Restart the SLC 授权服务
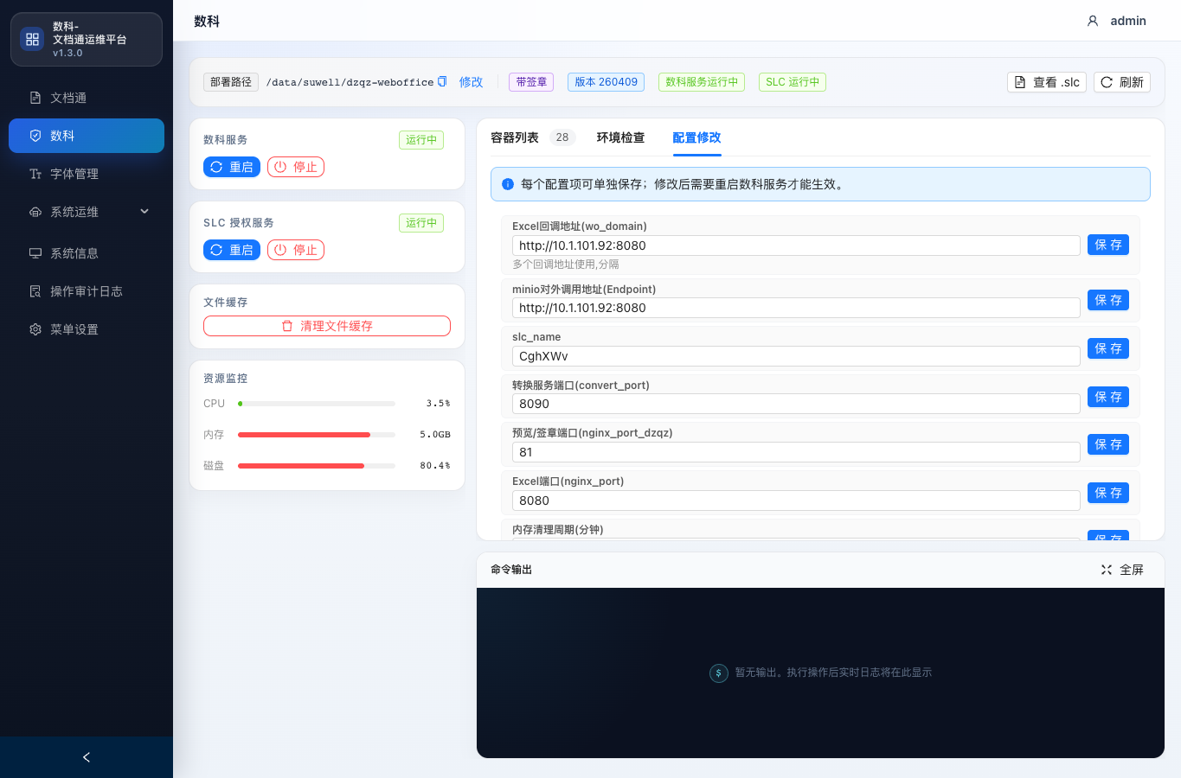This screenshot has width=1181, height=778. pyautogui.click(x=232, y=250)
